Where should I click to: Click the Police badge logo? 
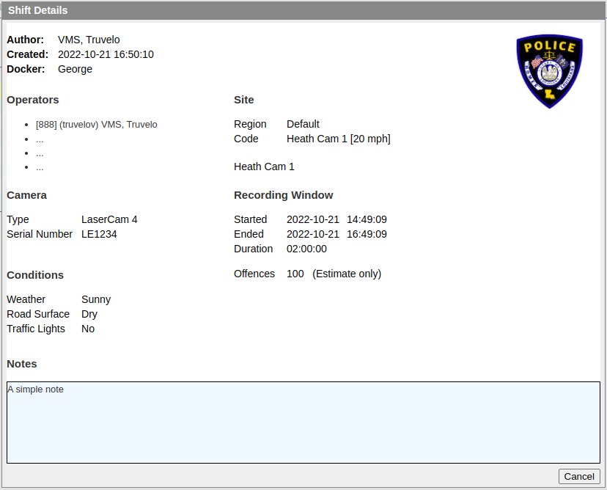[x=549, y=72]
